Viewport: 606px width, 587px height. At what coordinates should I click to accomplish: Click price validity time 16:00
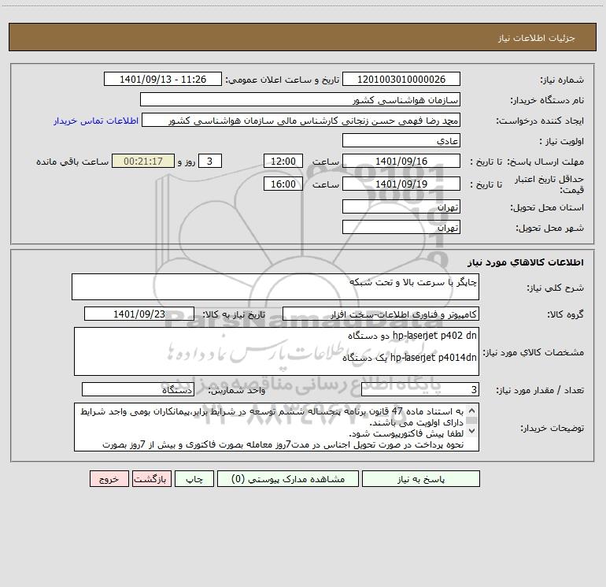pos(283,184)
